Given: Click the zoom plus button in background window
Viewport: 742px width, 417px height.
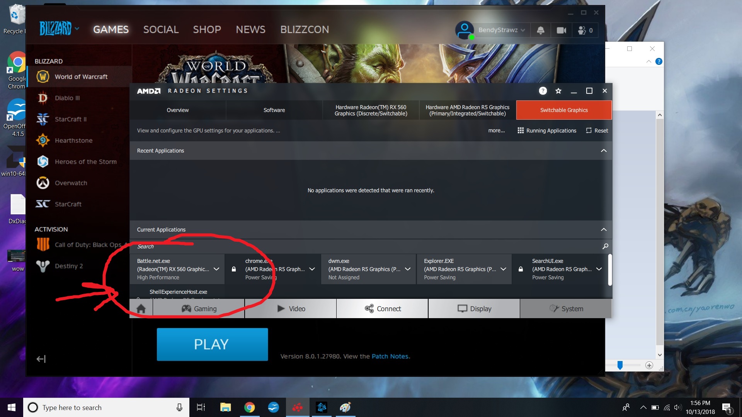Looking at the screenshot, I should 649,365.
